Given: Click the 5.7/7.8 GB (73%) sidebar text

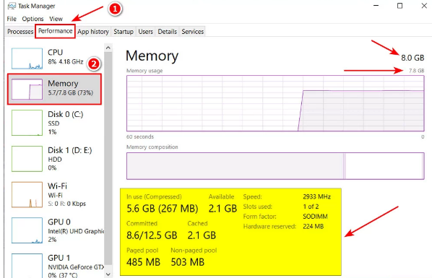Looking at the screenshot, I should tap(71, 92).
